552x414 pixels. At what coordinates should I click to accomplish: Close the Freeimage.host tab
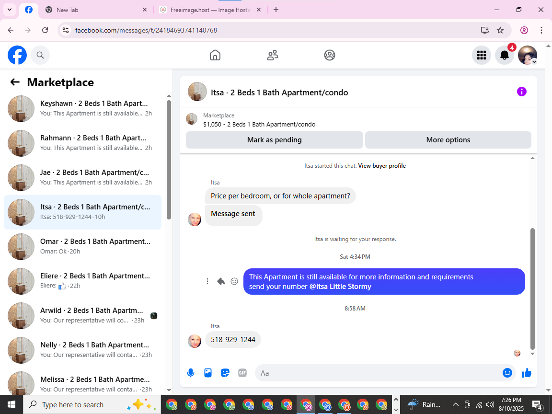(259, 10)
